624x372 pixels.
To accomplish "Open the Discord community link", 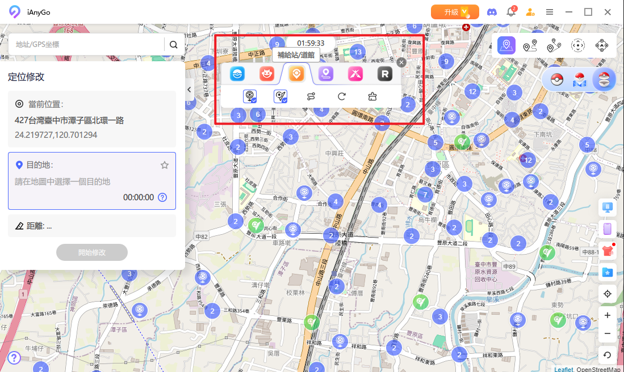I will tap(492, 12).
